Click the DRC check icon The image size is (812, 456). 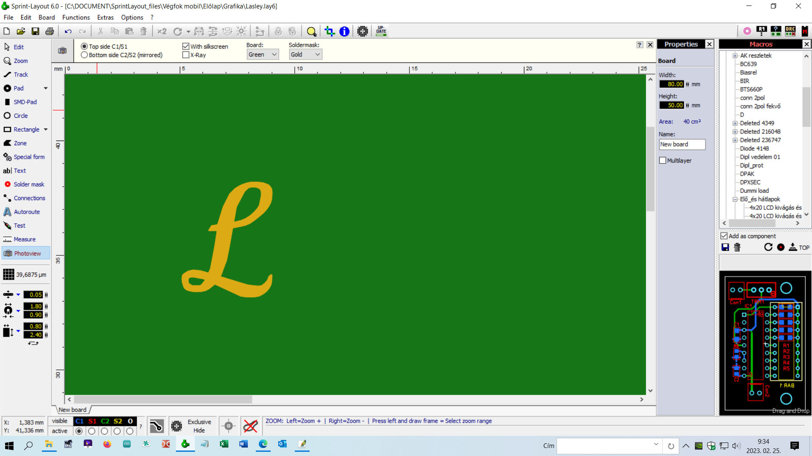[790, 31]
